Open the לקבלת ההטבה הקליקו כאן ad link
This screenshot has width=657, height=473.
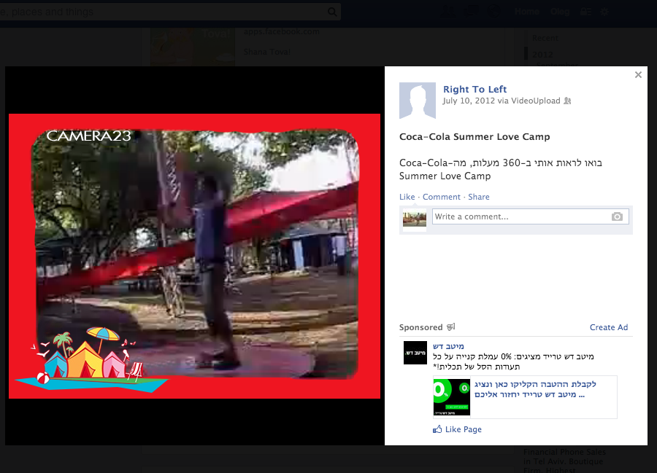(x=535, y=389)
